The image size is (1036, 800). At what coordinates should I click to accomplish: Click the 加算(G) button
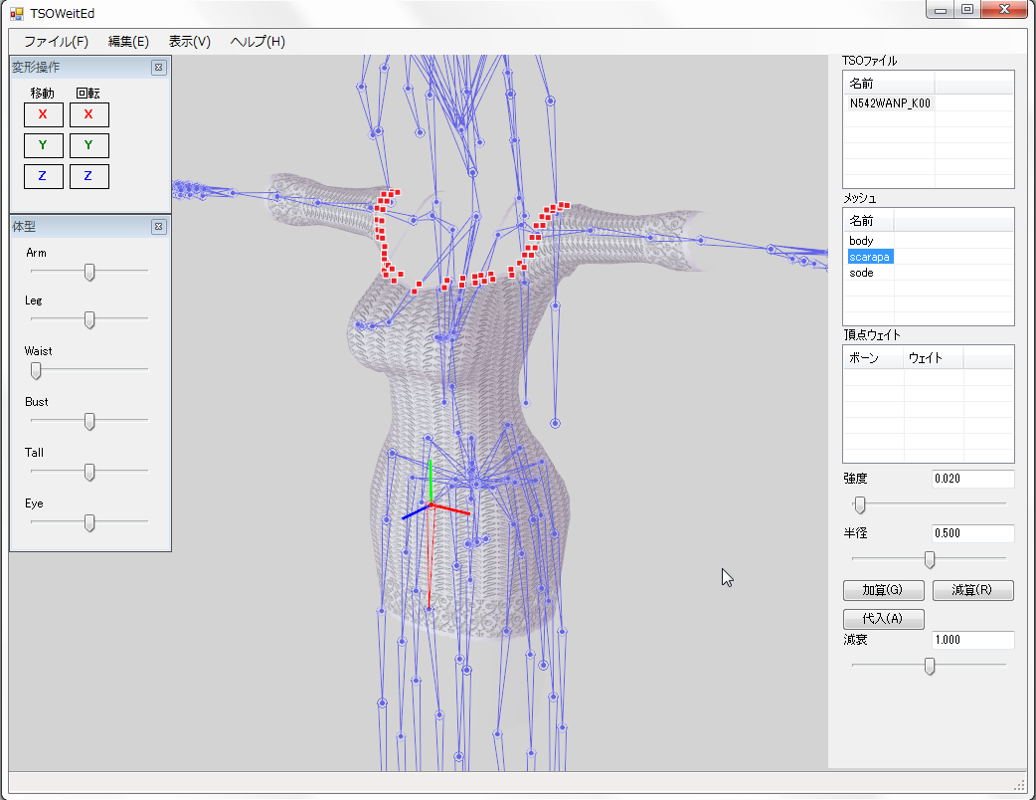(883, 590)
